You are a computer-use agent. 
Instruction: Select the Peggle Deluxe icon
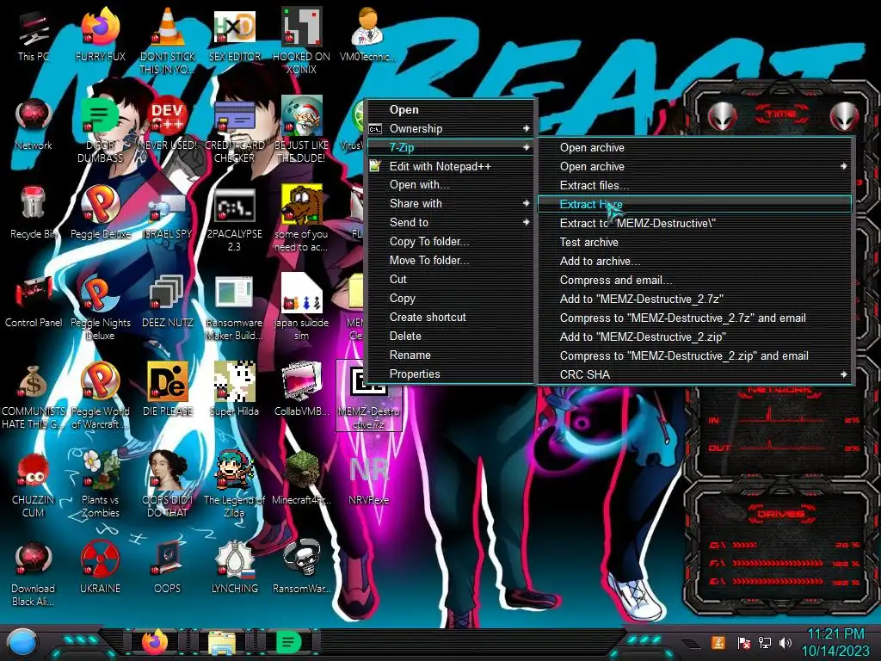tap(100, 213)
